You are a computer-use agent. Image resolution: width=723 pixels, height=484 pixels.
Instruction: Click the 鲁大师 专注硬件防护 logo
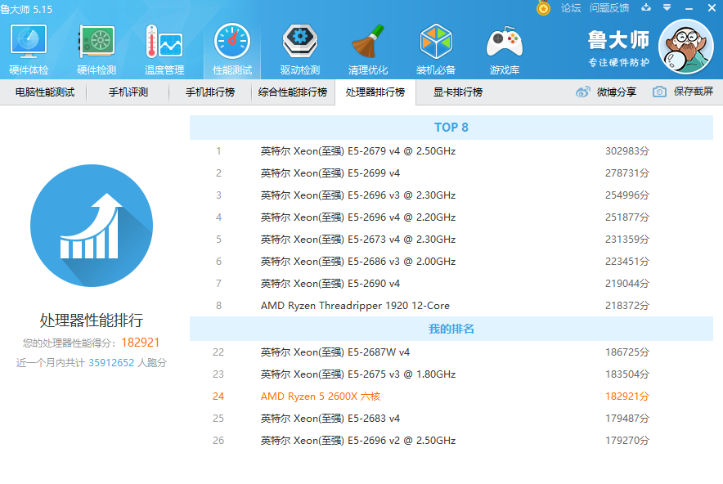pos(618,48)
